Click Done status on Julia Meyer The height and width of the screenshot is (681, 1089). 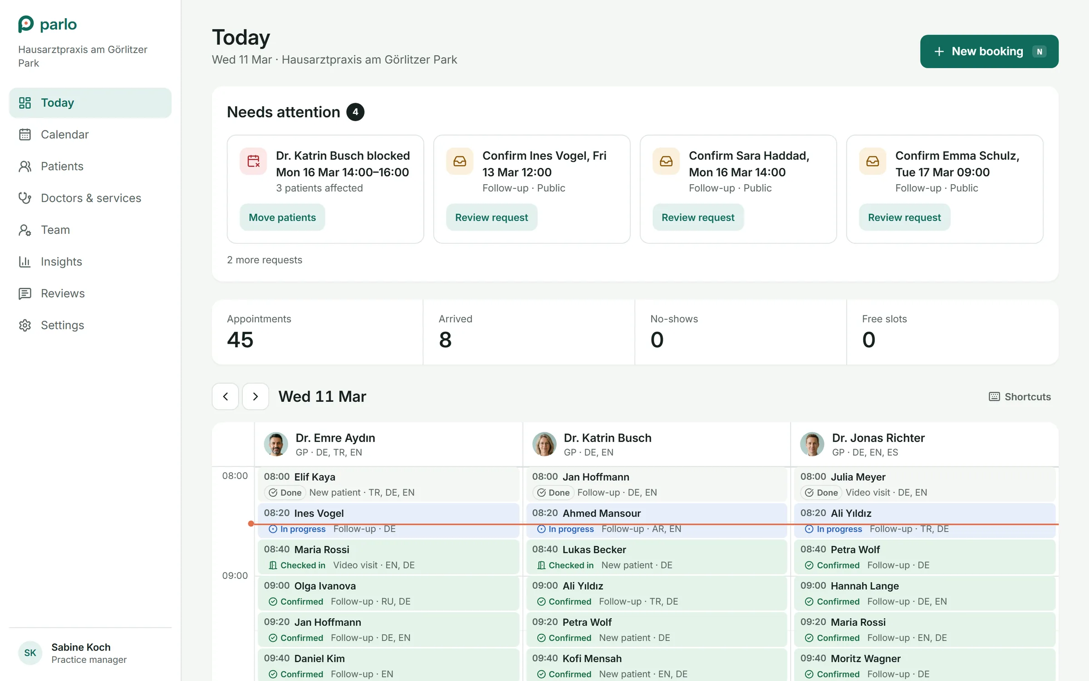tap(821, 493)
